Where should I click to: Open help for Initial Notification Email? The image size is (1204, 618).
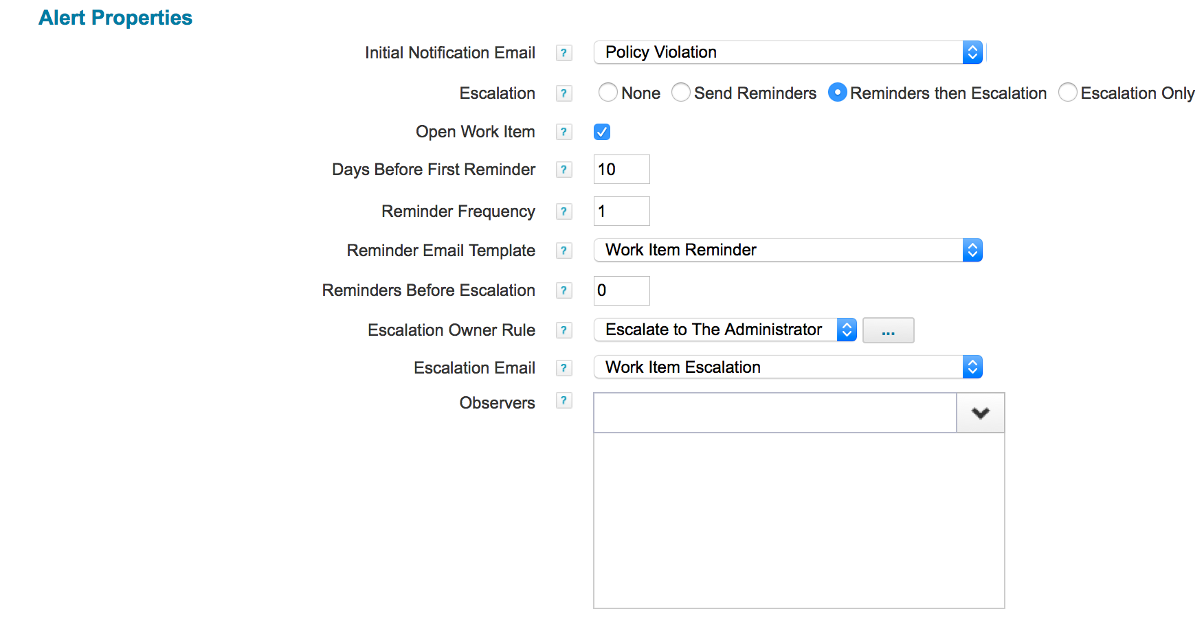pyautogui.click(x=564, y=53)
